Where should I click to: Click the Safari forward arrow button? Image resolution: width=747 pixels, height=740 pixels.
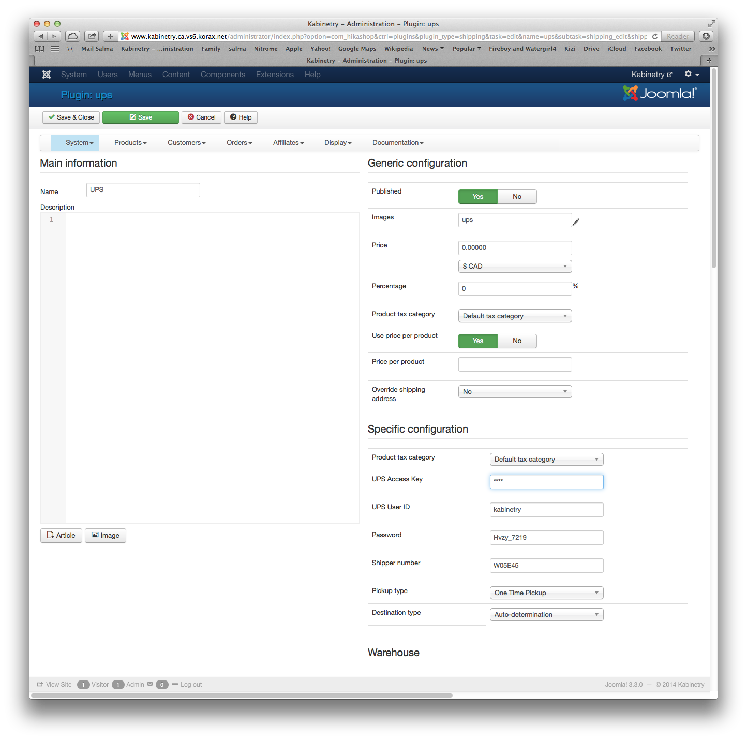(x=54, y=36)
